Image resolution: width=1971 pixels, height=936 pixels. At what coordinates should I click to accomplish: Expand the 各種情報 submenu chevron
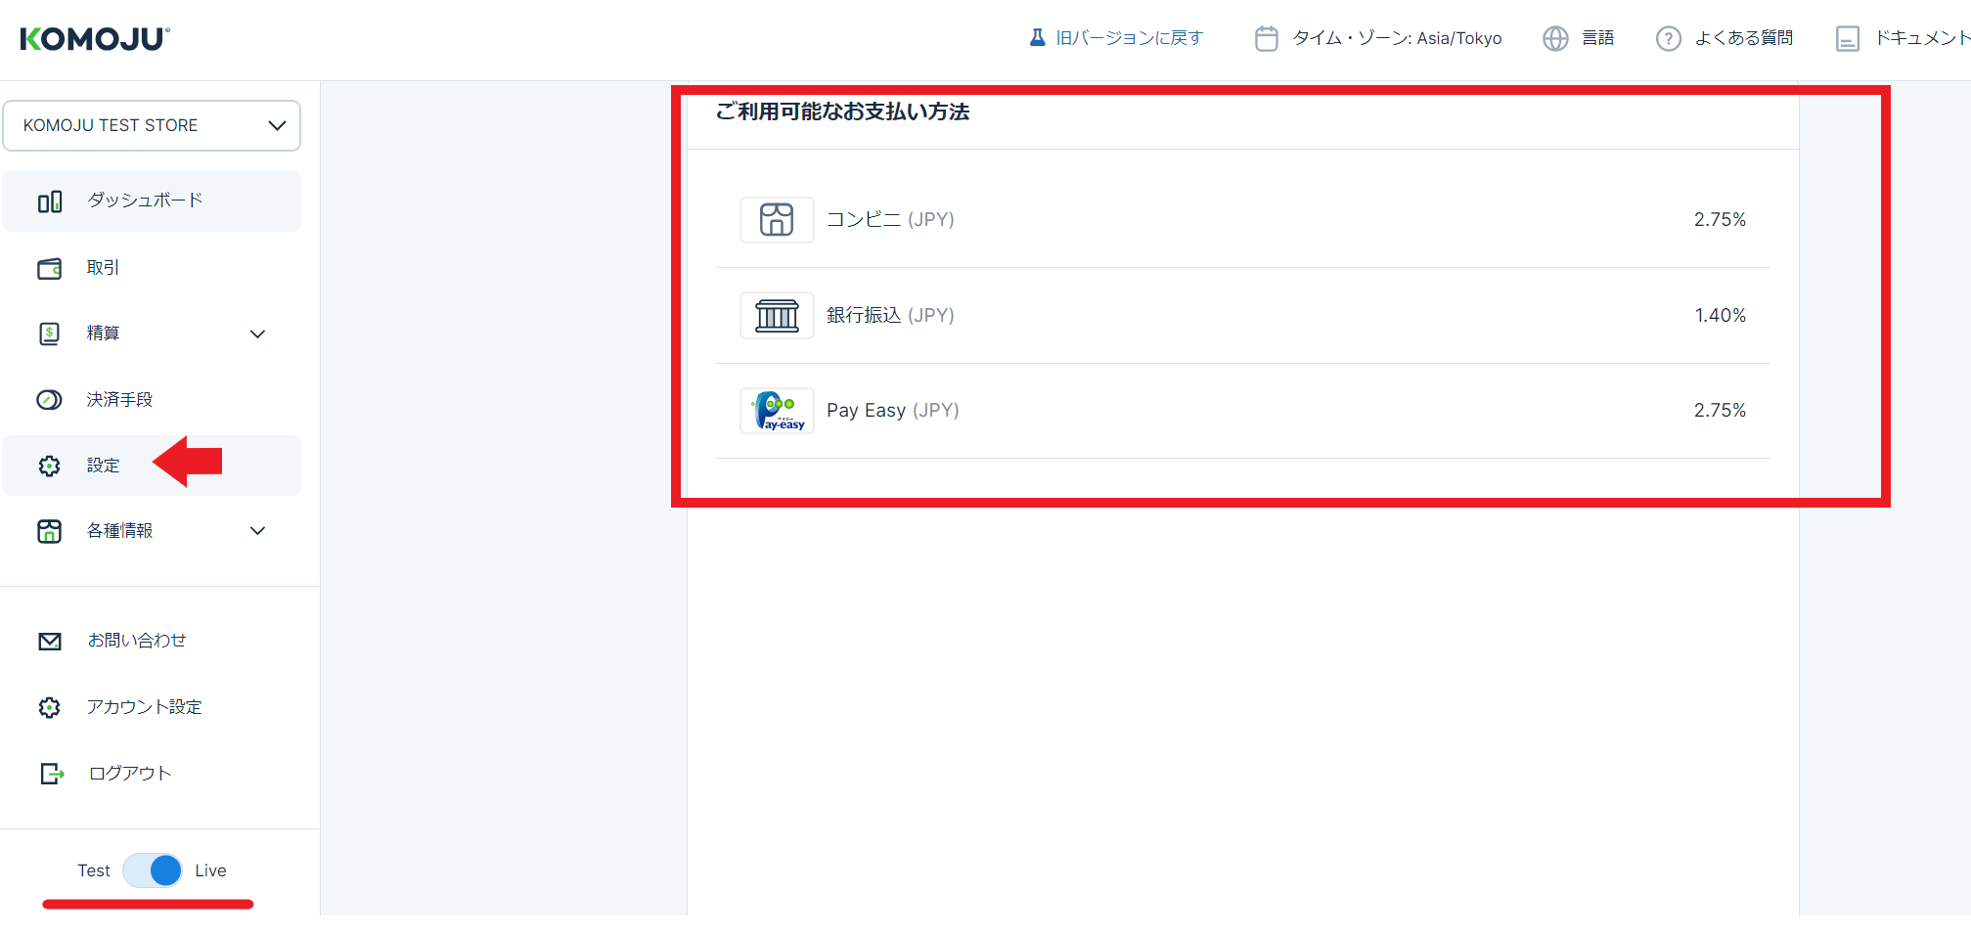tap(257, 531)
